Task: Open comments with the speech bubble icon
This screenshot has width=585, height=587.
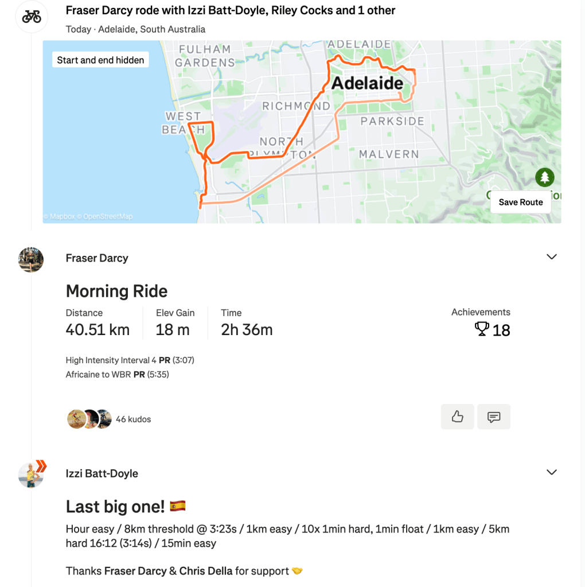Action: (493, 417)
